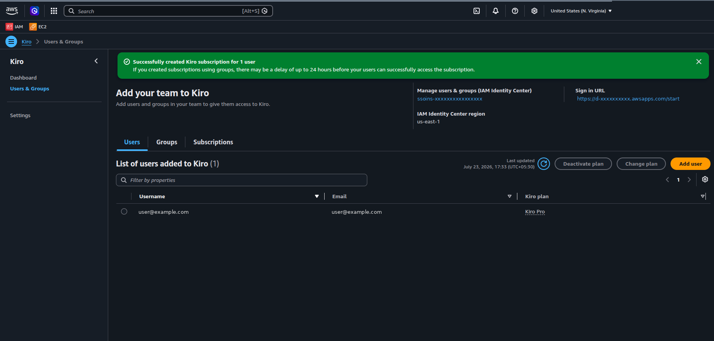Sort by Email column arrow
The height and width of the screenshot is (341, 714).
coord(510,196)
